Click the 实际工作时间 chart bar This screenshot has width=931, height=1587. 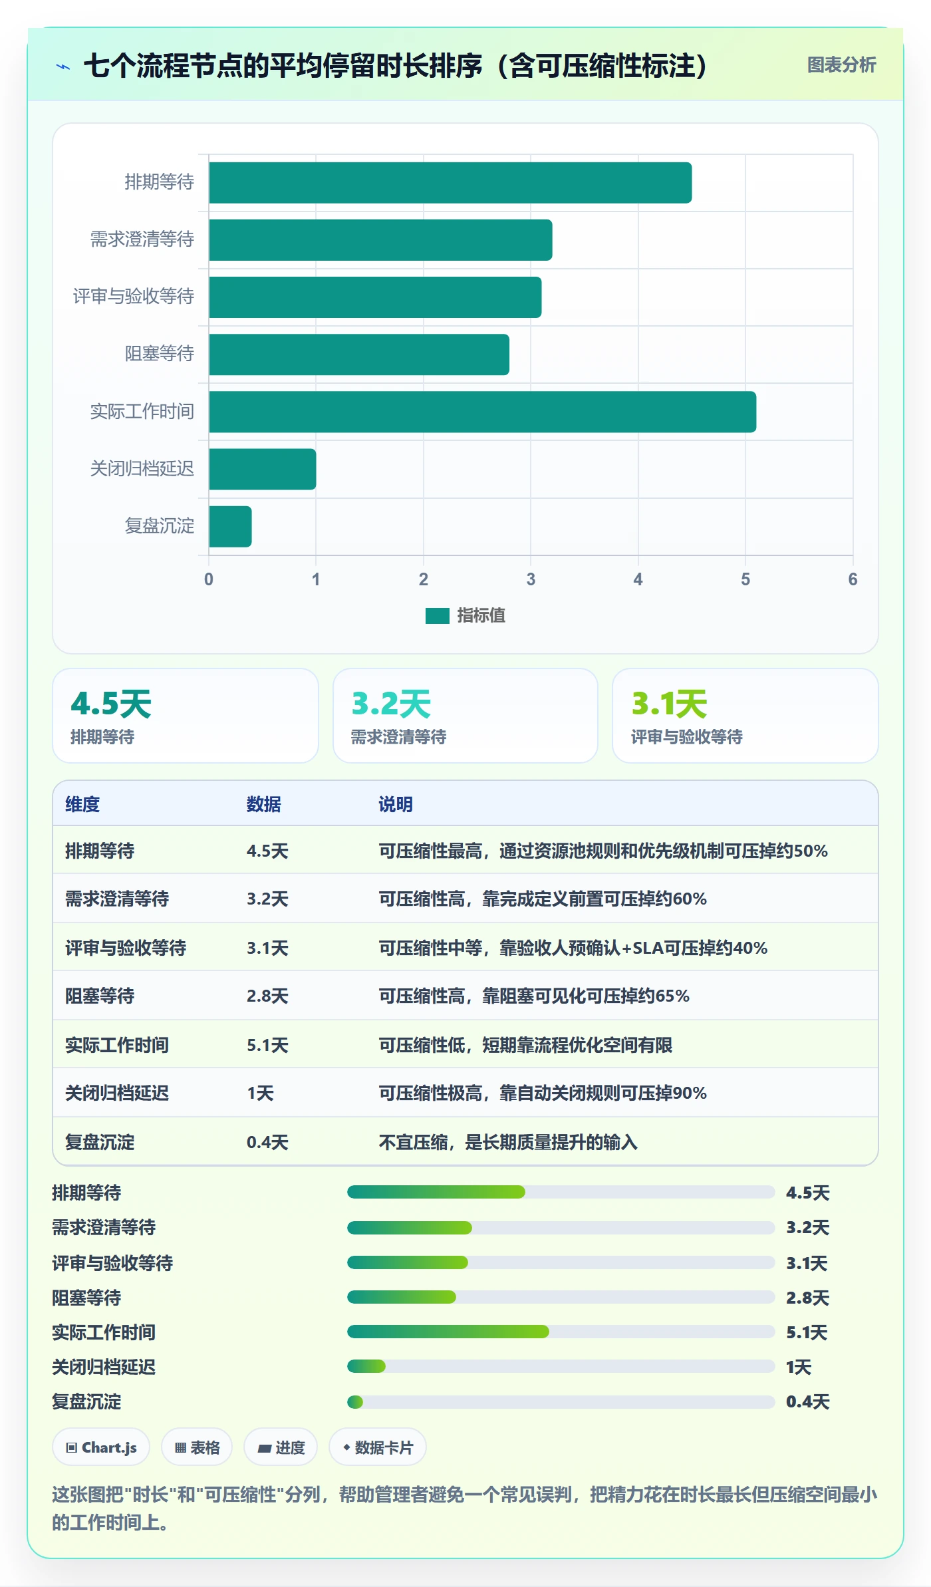483,412
